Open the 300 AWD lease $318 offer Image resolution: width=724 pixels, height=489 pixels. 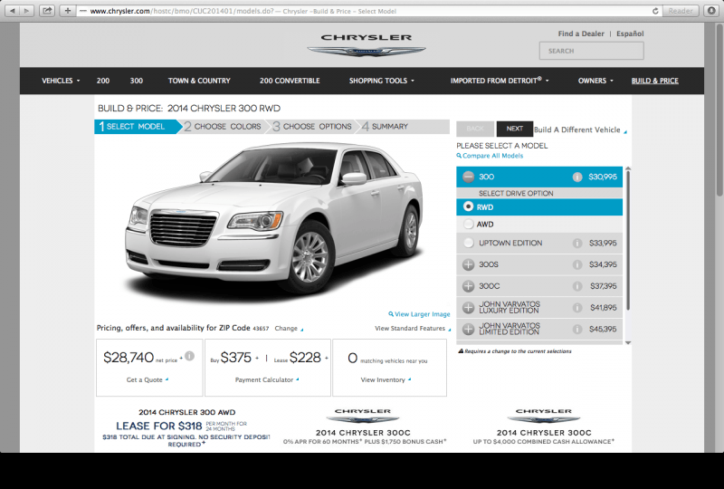[x=187, y=427]
